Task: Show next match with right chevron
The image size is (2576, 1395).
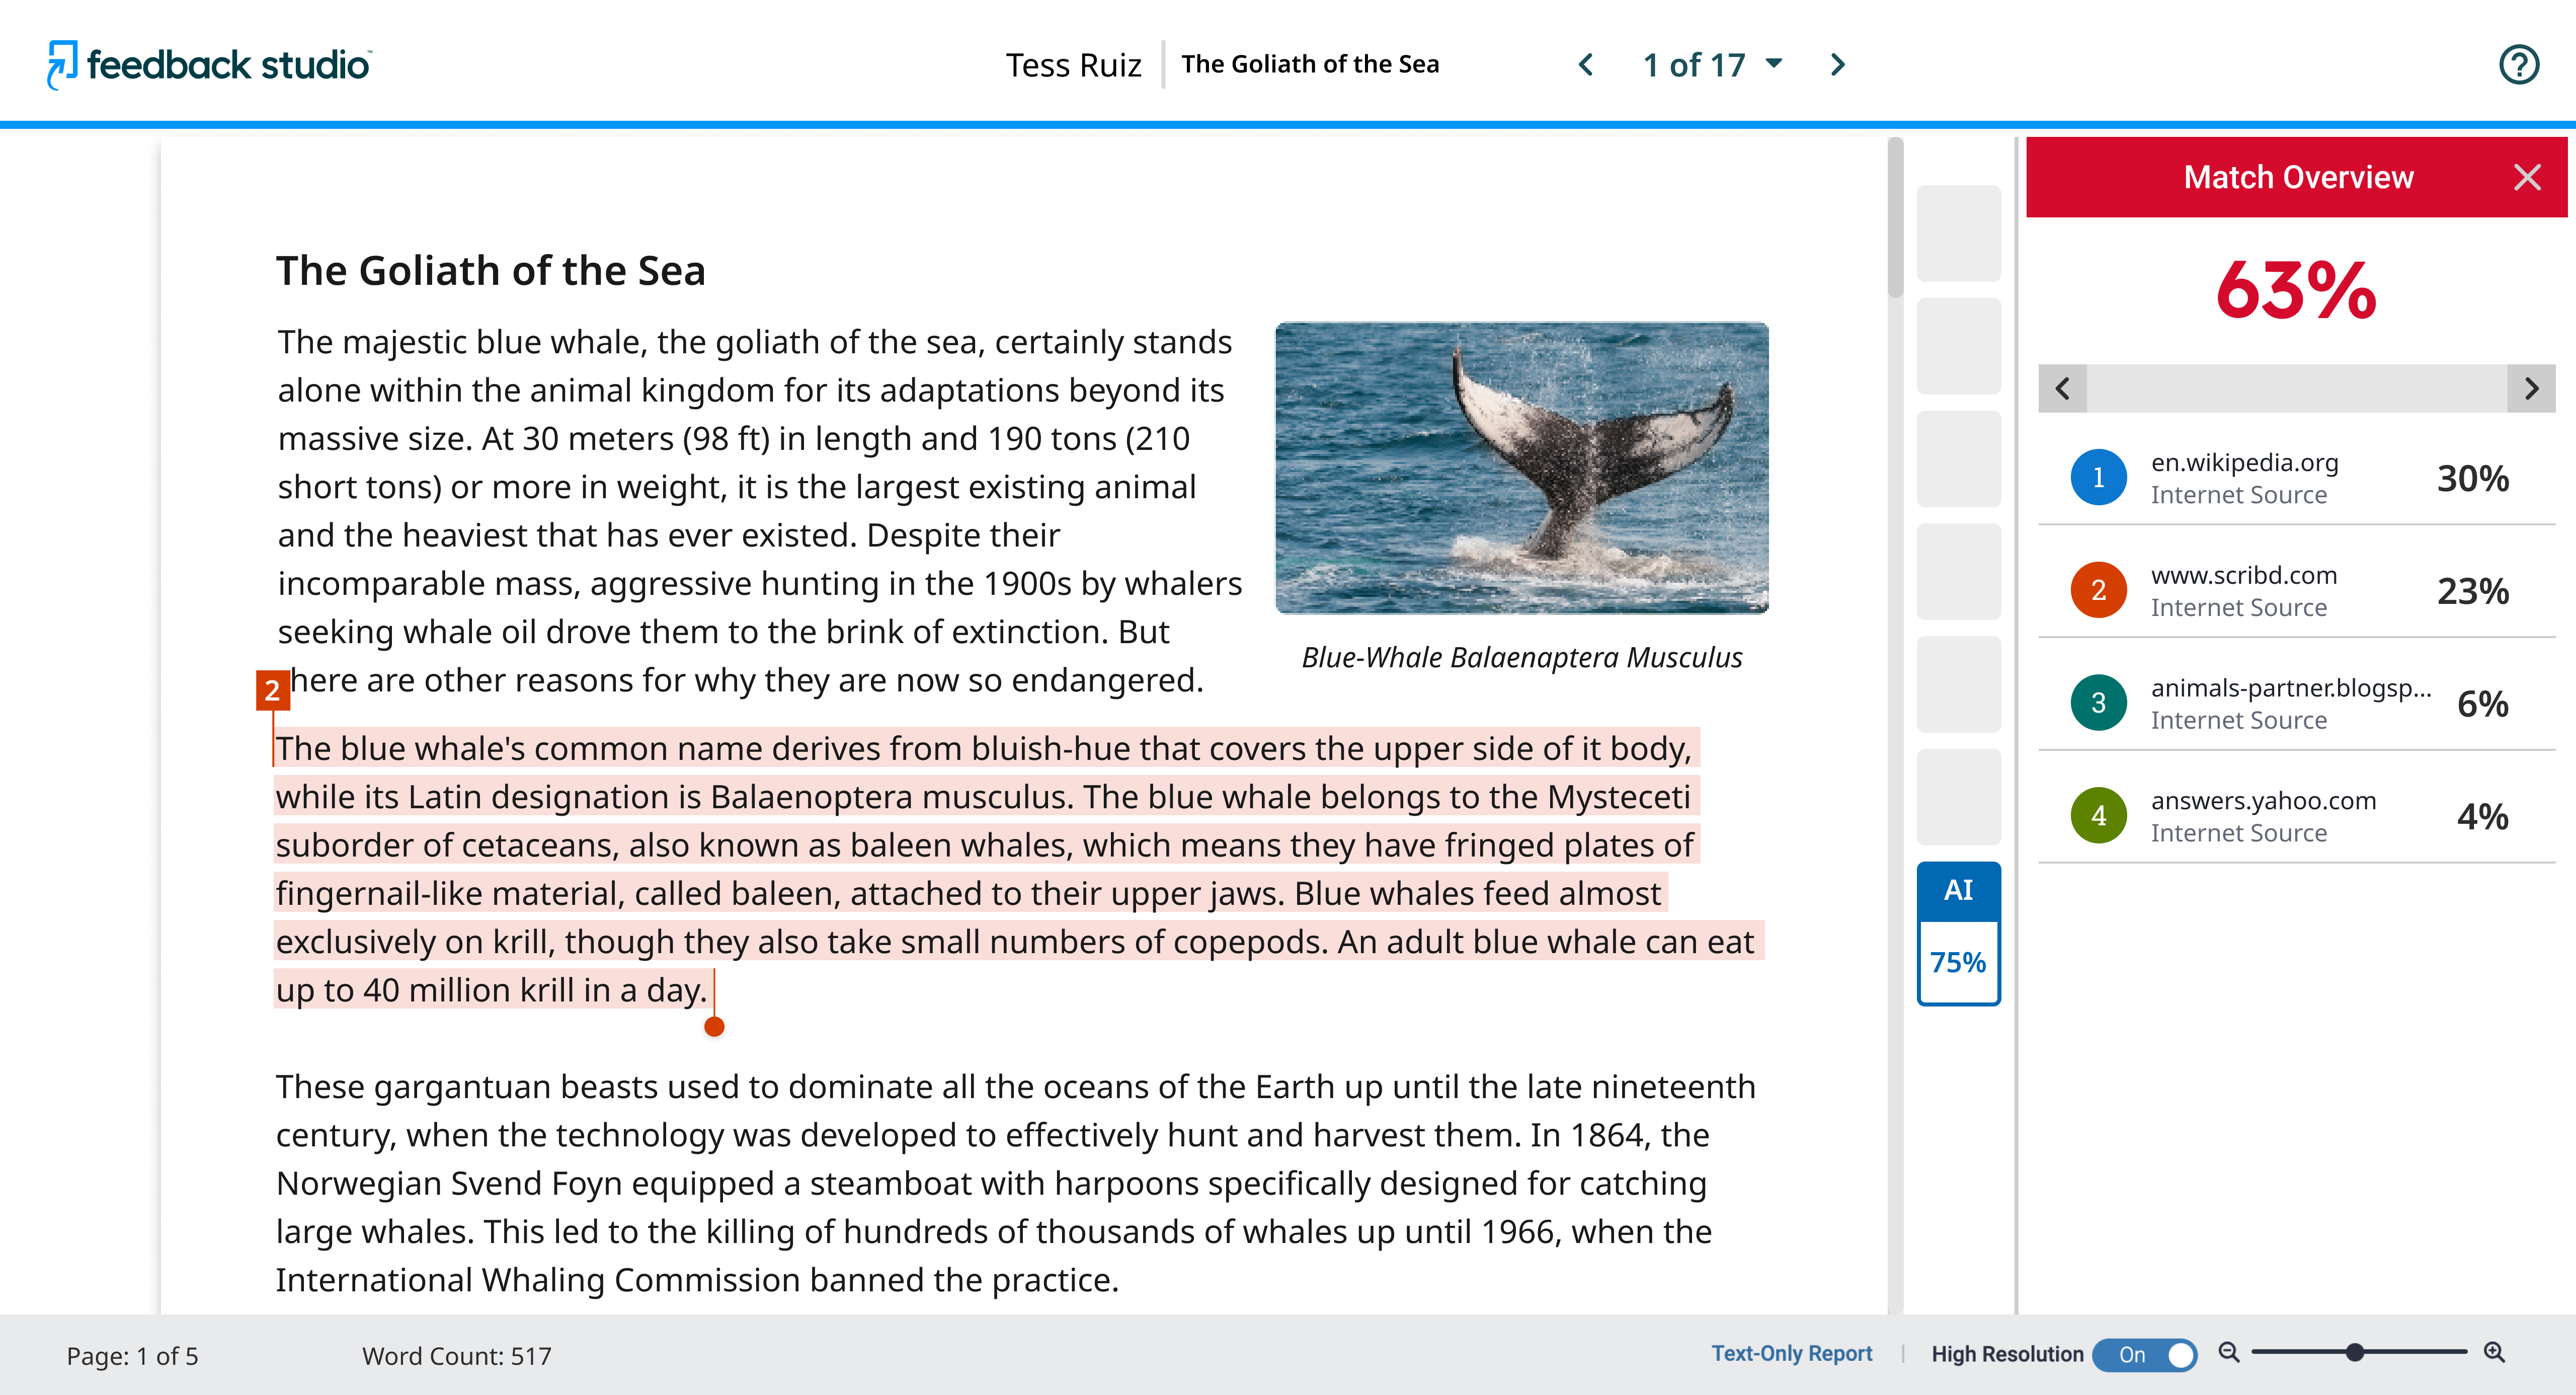Action: coord(2531,388)
